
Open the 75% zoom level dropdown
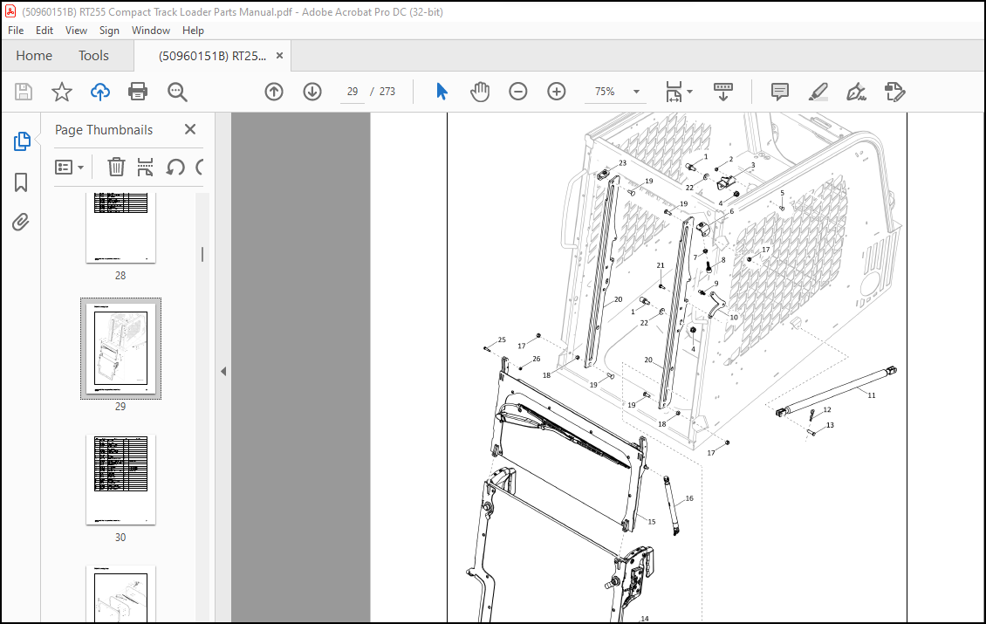pyautogui.click(x=618, y=92)
